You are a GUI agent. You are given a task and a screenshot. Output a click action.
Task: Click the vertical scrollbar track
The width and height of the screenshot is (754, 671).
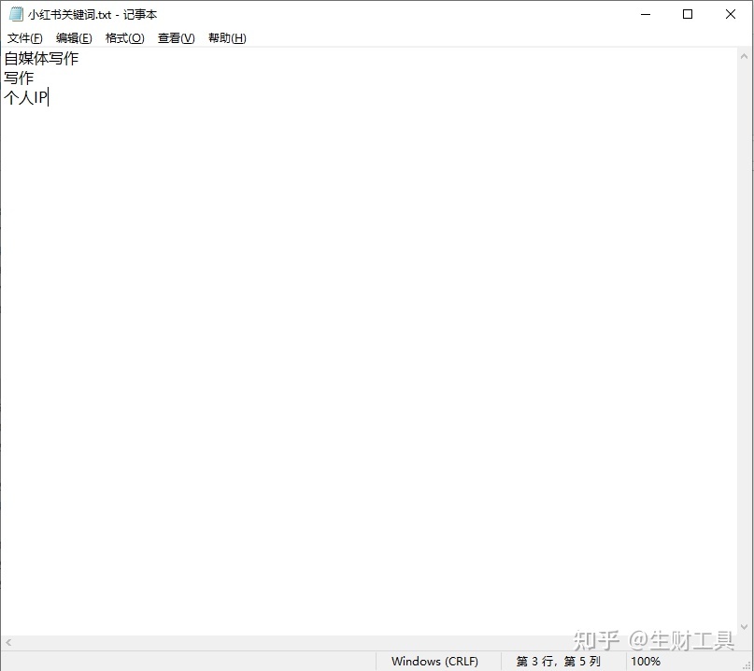point(746,336)
